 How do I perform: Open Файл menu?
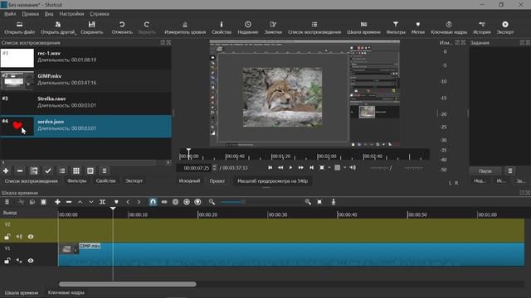10,14
